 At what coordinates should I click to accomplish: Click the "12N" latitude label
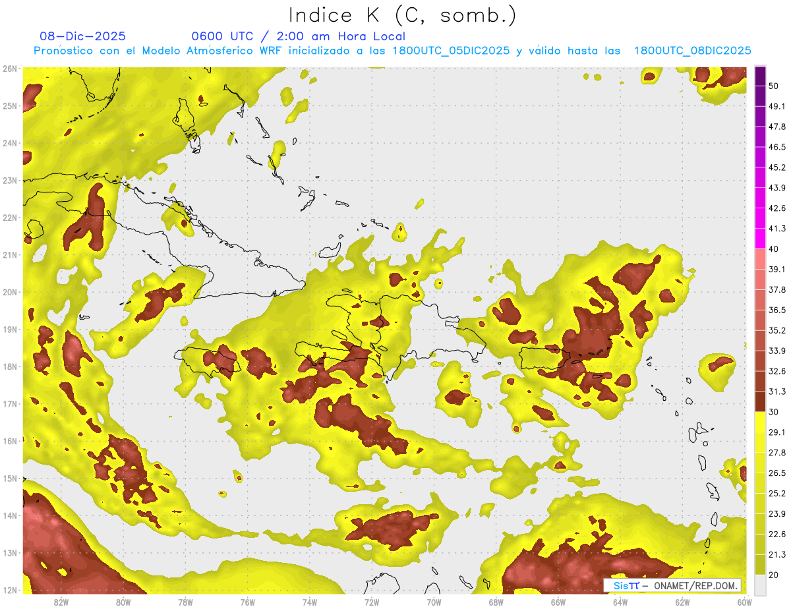(10, 590)
